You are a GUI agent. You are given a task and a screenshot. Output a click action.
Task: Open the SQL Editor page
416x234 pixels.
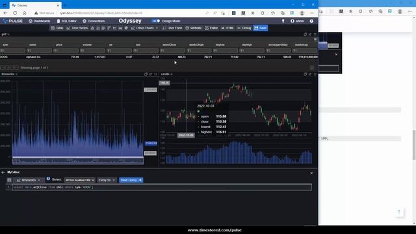66,21
